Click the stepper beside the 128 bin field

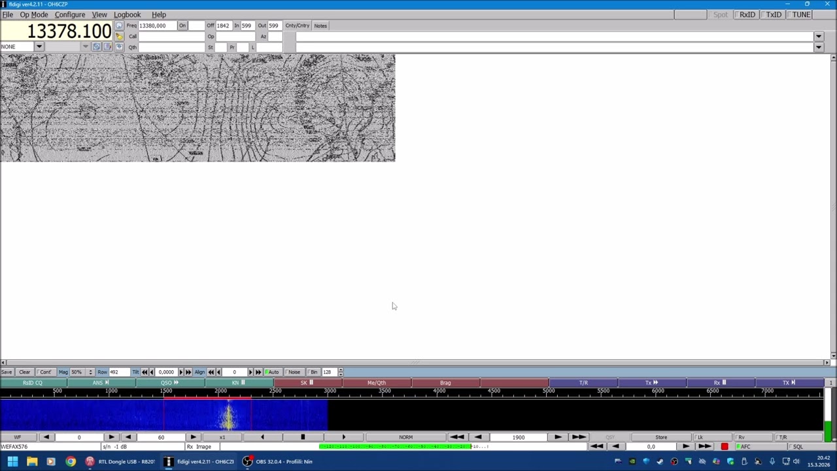pos(340,372)
